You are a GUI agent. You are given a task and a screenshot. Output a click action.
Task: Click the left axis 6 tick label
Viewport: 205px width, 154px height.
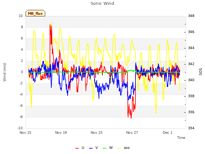[x=22, y=38]
